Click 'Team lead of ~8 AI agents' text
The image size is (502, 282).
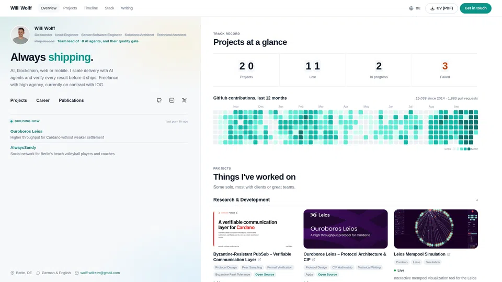pyautogui.click(x=98, y=41)
